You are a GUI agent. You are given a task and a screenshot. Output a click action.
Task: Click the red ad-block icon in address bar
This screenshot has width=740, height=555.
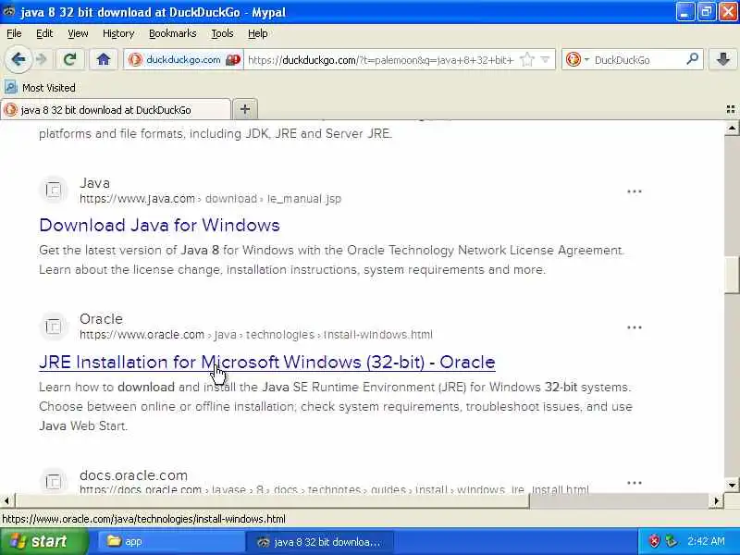coord(233,60)
